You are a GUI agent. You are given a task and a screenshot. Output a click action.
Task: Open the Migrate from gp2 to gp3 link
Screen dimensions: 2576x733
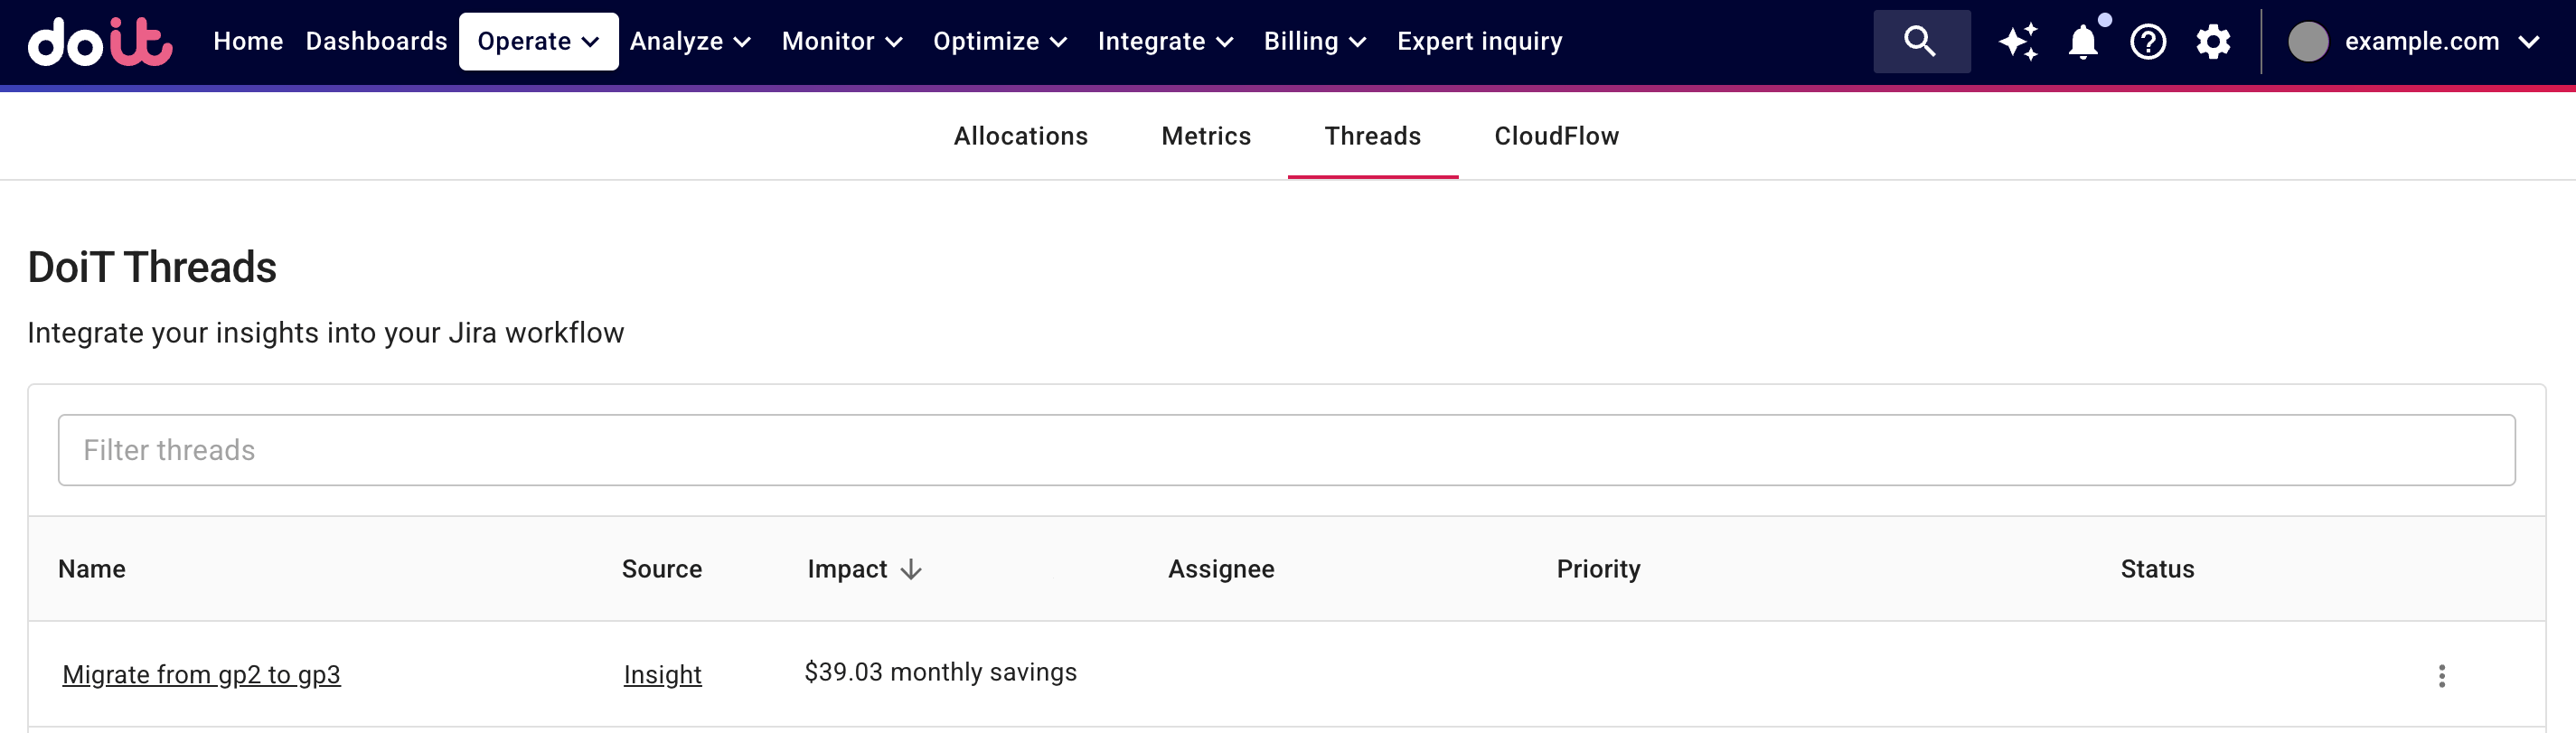[201, 675]
